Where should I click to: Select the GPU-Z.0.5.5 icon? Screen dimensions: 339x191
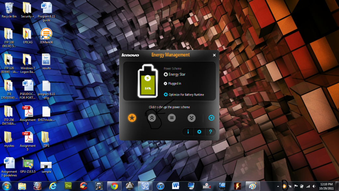28,165
